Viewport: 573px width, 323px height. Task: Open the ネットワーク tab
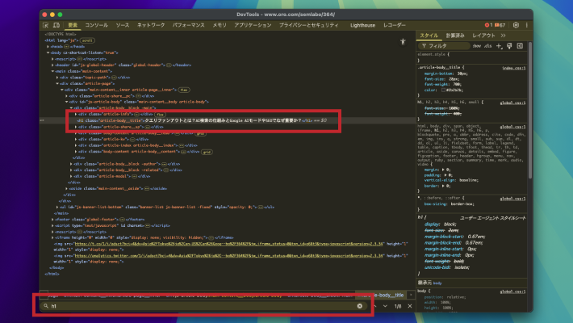151,26
